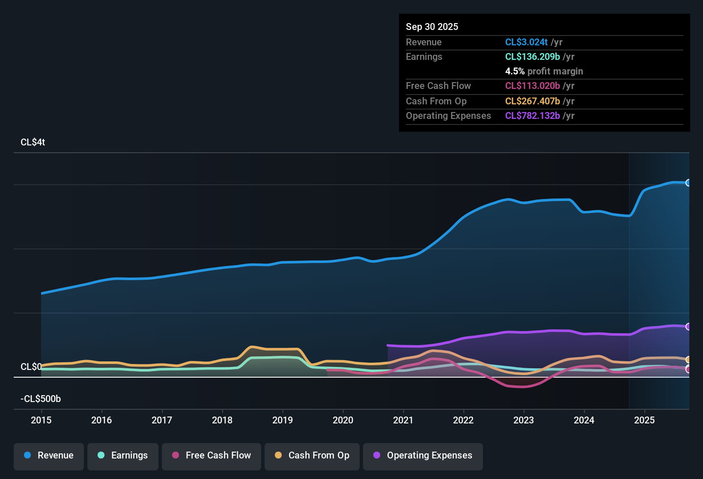The width and height of the screenshot is (703, 479).
Task: Toggle the Earnings series off
Action: [x=122, y=455]
